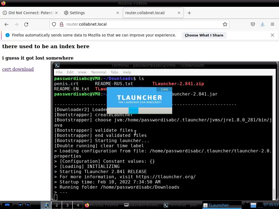Open Mozilla Firefox from the taskbar
The height and width of the screenshot is (209, 279).
[101, 205]
